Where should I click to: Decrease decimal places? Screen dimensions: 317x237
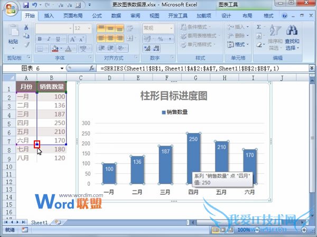[156, 48]
